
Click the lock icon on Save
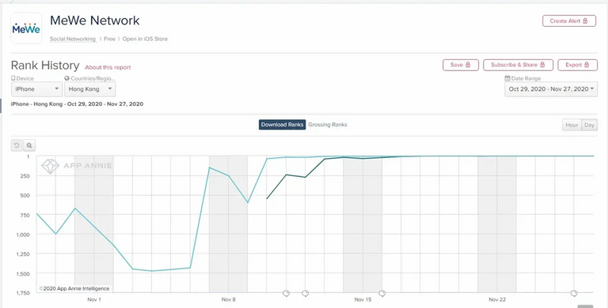(468, 65)
